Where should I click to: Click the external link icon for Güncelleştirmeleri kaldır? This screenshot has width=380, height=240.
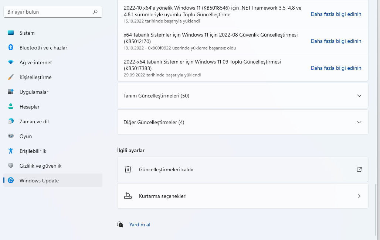tap(359, 169)
